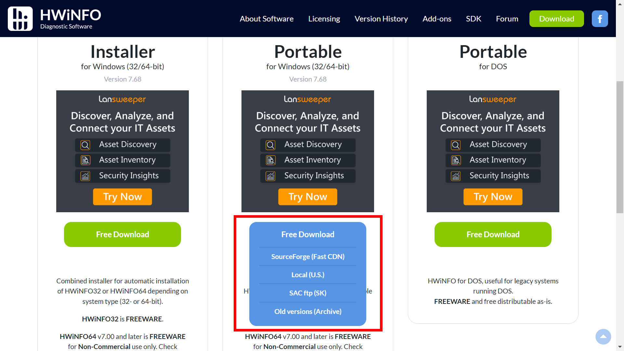The height and width of the screenshot is (351, 624).
Task: Expand Free Download under Portable for Windows
Action: (x=308, y=234)
